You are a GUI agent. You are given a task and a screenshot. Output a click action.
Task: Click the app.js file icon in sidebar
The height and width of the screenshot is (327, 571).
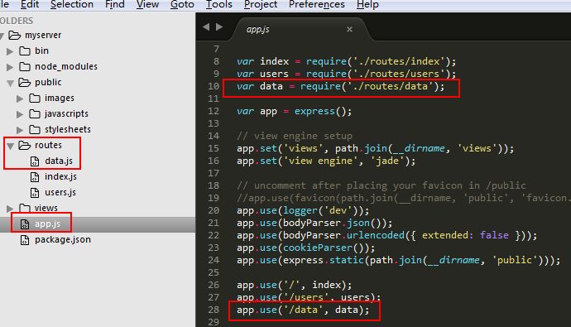25,224
